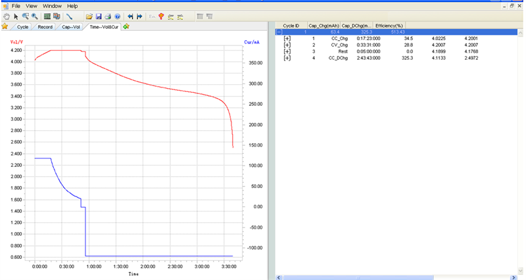
Task: Click the 2.4972 end voltage value
Action: coord(471,58)
